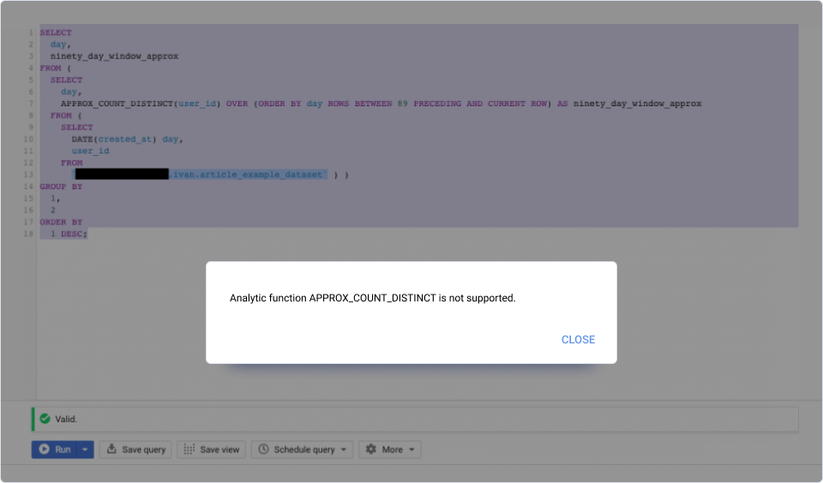The height and width of the screenshot is (483, 823).
Task: Click the CLOSE button in the error dialog
Action: [x=578, y=340]
